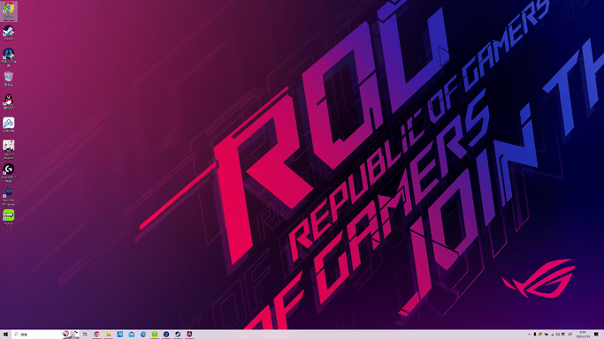The image size is (604, 339).
Task: Select the anime character desktop shortcut
Action: (9, 149)
